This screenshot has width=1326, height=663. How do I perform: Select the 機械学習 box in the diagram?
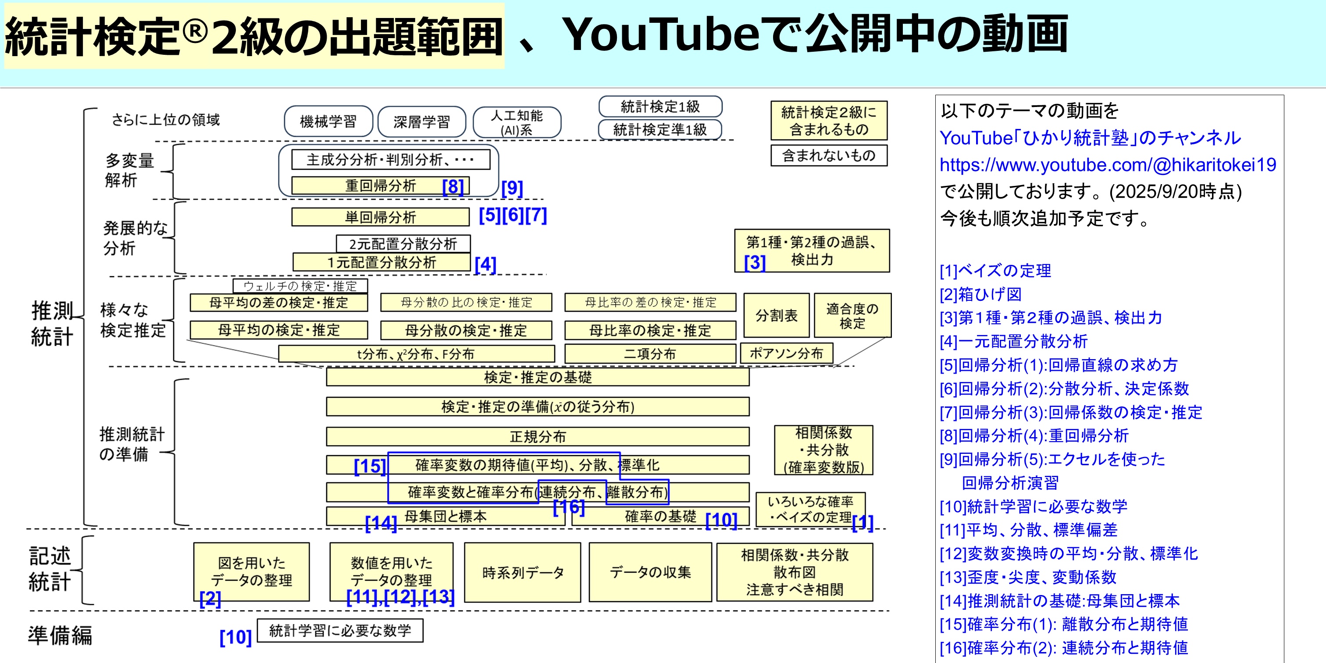(328, 121)
